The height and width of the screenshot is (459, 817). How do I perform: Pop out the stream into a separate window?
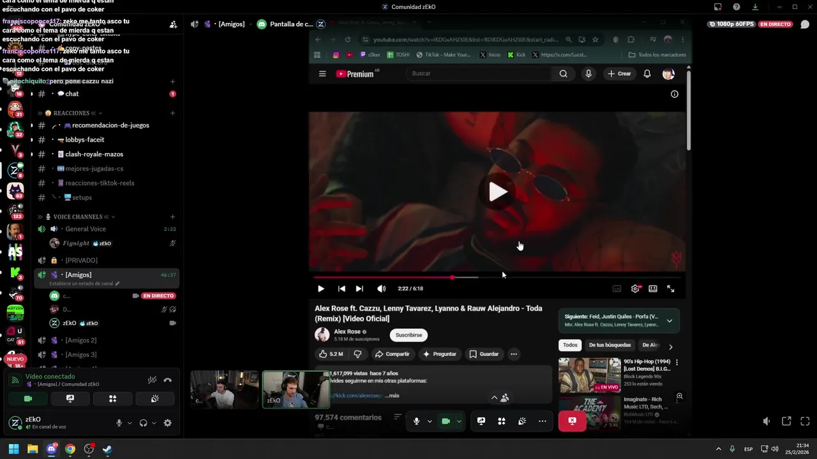pos(786,421)
